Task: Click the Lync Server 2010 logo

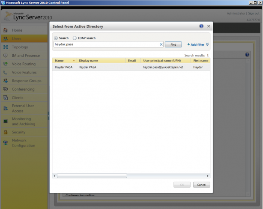Action: pos(28,16)
